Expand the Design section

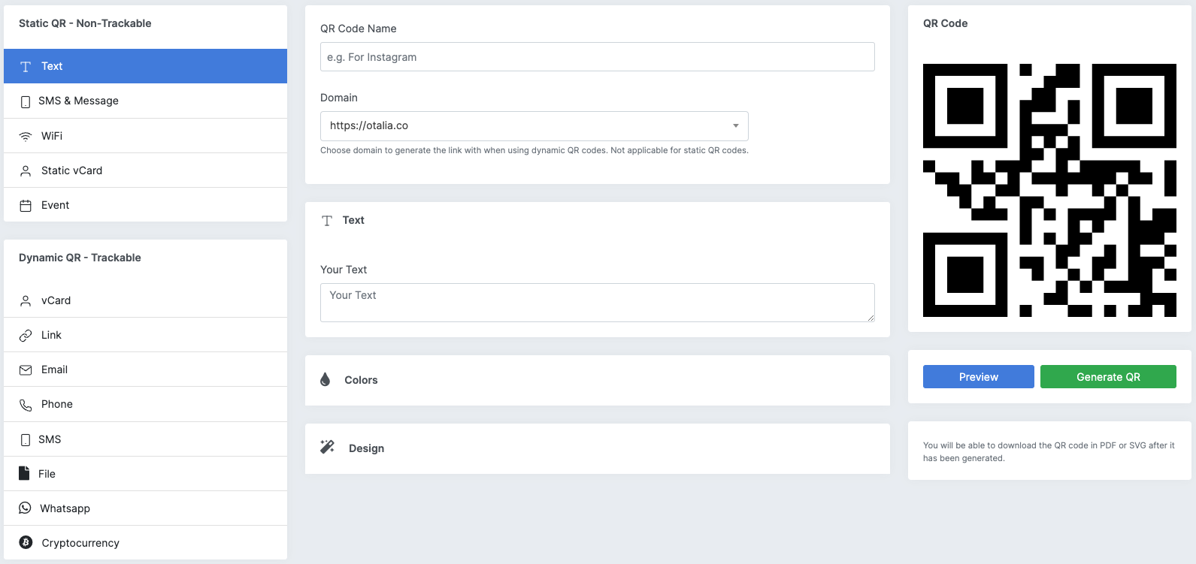(x=598, y=448)
